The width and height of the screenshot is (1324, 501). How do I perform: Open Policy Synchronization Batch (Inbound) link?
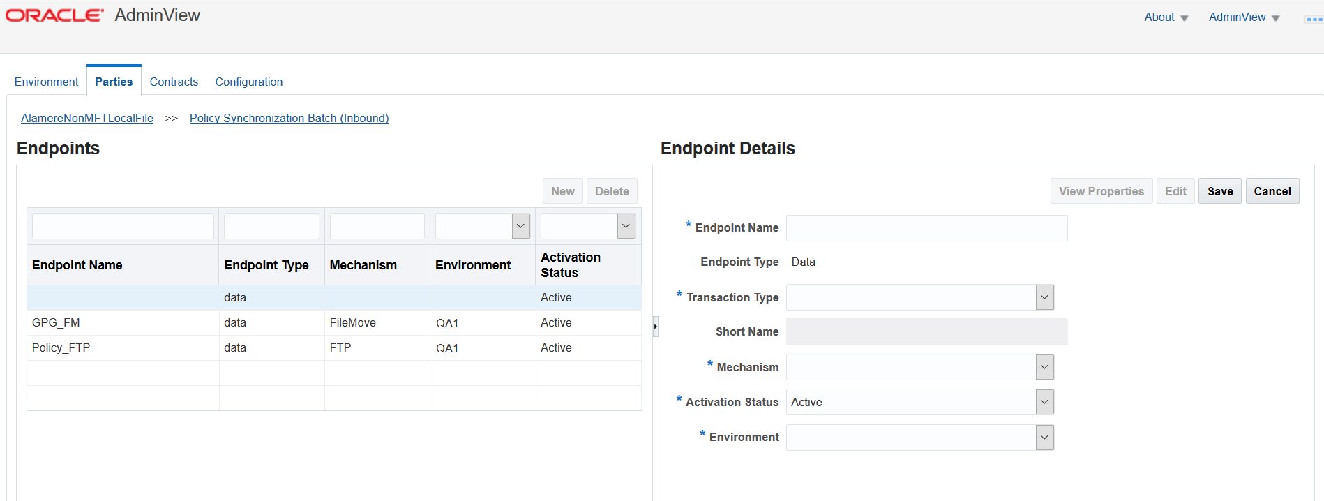click(289, 118)
